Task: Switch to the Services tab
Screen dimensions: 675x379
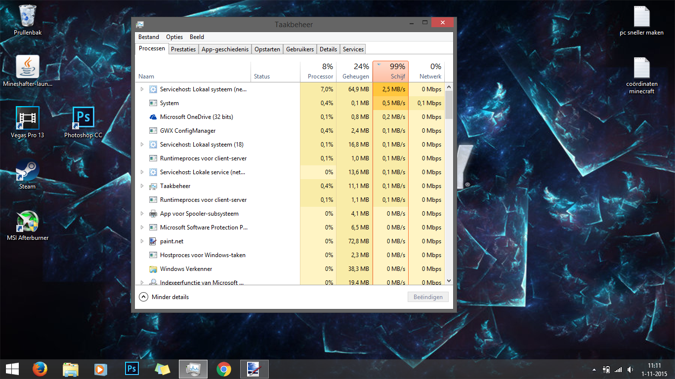Action: (353, 49)
